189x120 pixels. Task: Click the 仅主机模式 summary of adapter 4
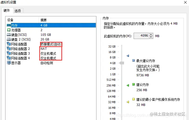[x=48, y=58]
